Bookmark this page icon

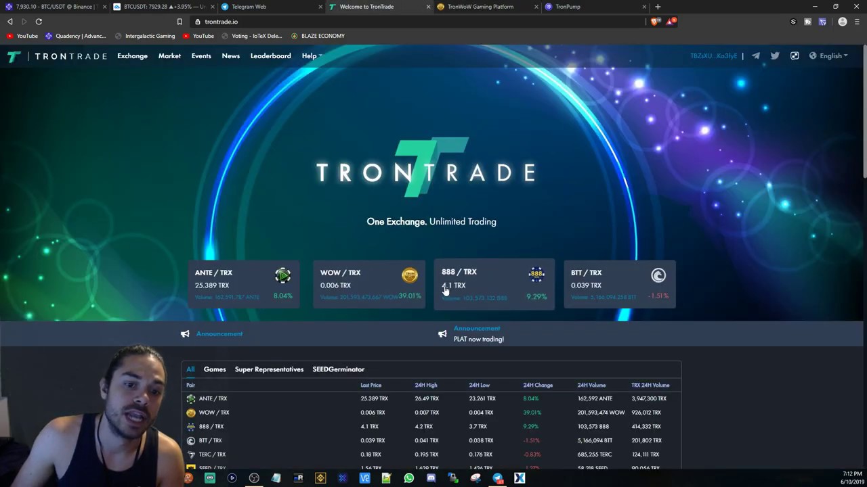point(179,22)
